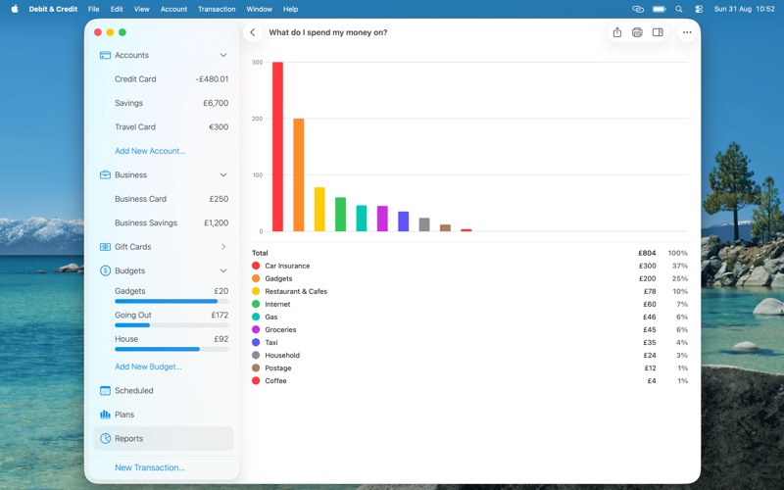Open macOS Control Center icon
This screenshot has height=490, width=784.
click(x=699, y=9)
